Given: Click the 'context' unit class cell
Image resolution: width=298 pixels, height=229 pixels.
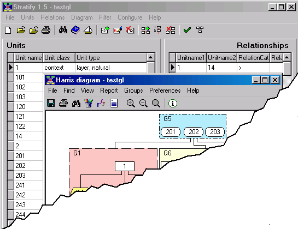Looking at the screenshot, I should (59, 68).
